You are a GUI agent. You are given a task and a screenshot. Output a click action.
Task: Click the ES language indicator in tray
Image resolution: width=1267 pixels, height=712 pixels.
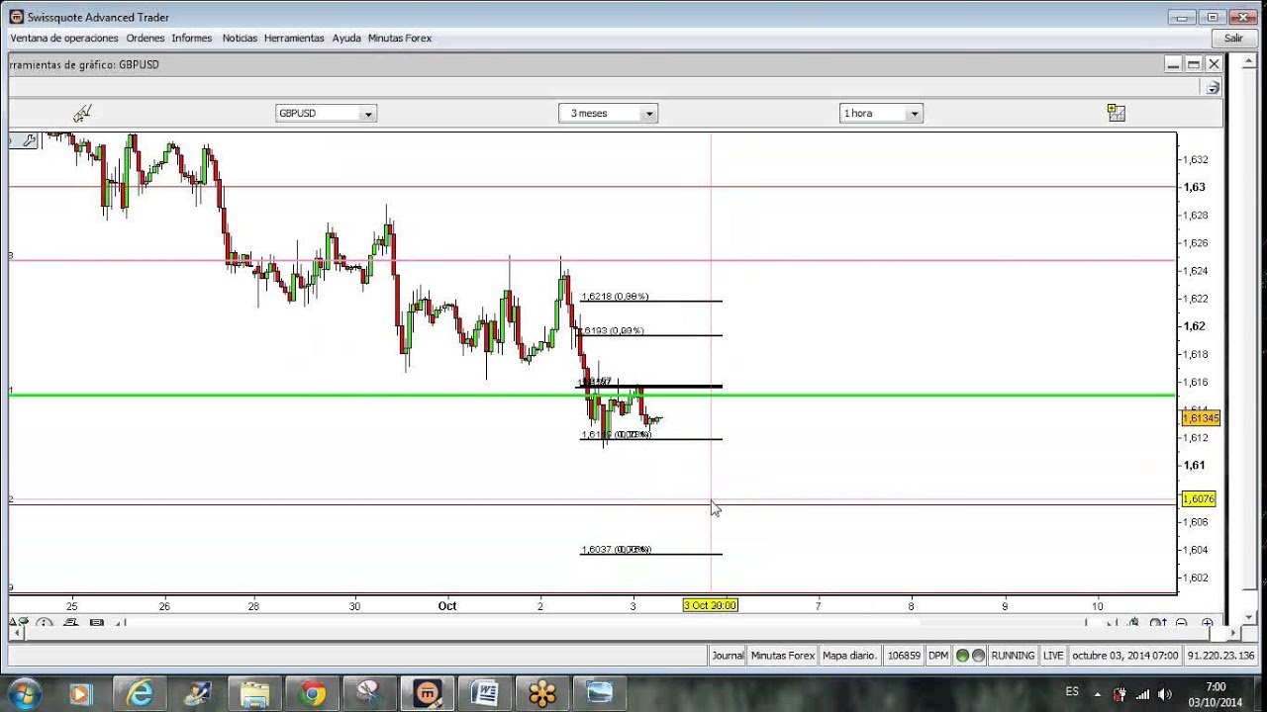(x=1072, y=691)
